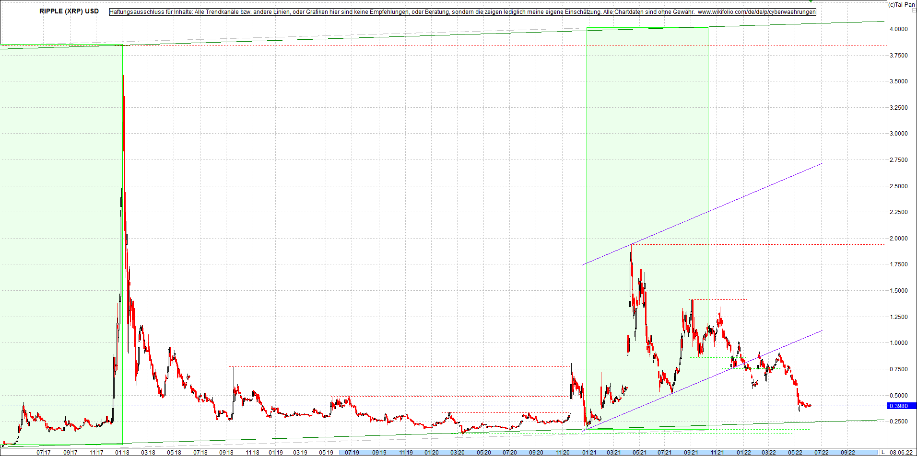The height and width of the screenshot is (456, 917).
Task: Click the 03 19 date axis label
Action: (301, 452)
